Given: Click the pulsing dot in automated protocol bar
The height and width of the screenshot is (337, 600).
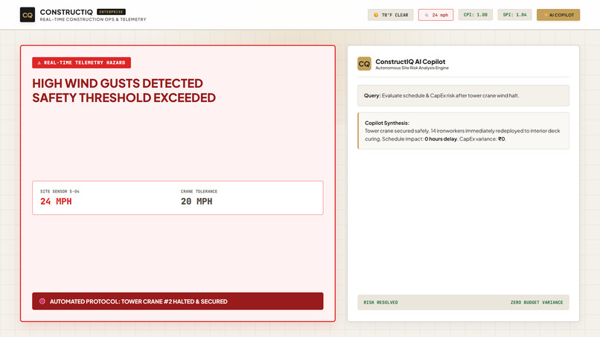Looking at the screenshot, I should (x=42, y=301).
